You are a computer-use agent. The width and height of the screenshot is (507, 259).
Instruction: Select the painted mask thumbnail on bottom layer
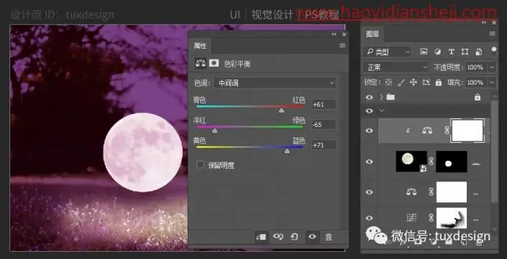tap(452, 218)
